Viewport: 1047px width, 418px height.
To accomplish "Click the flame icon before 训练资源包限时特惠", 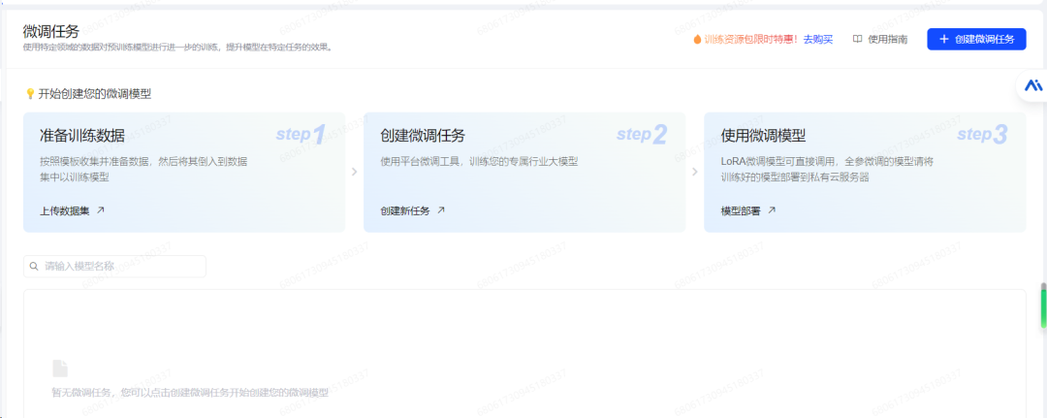I will click(697, 40).
